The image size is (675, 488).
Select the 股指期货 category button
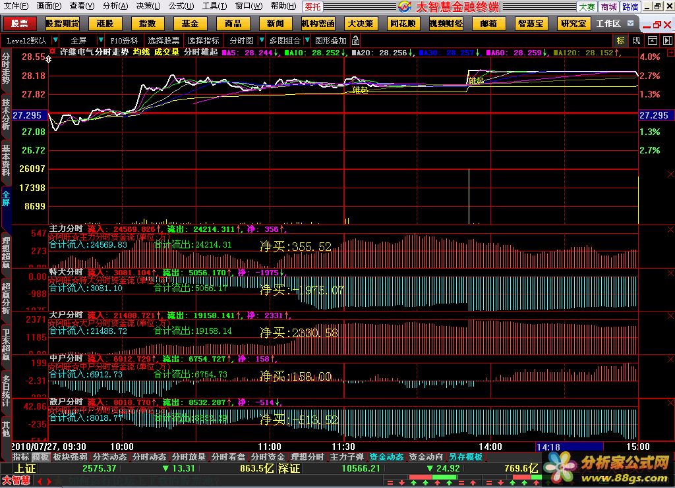63,23
